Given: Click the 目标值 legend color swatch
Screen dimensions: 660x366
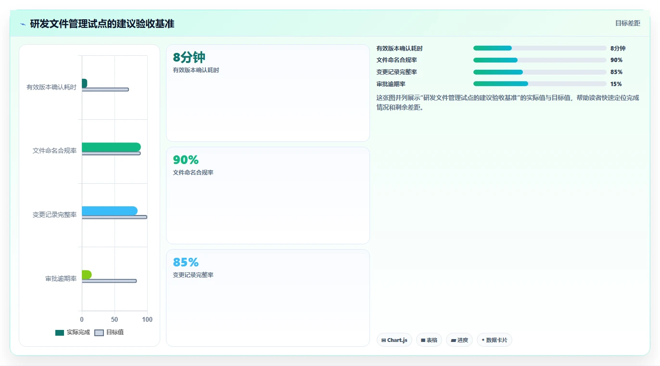Looking at the screenshot, I should (x=99, y=333).
